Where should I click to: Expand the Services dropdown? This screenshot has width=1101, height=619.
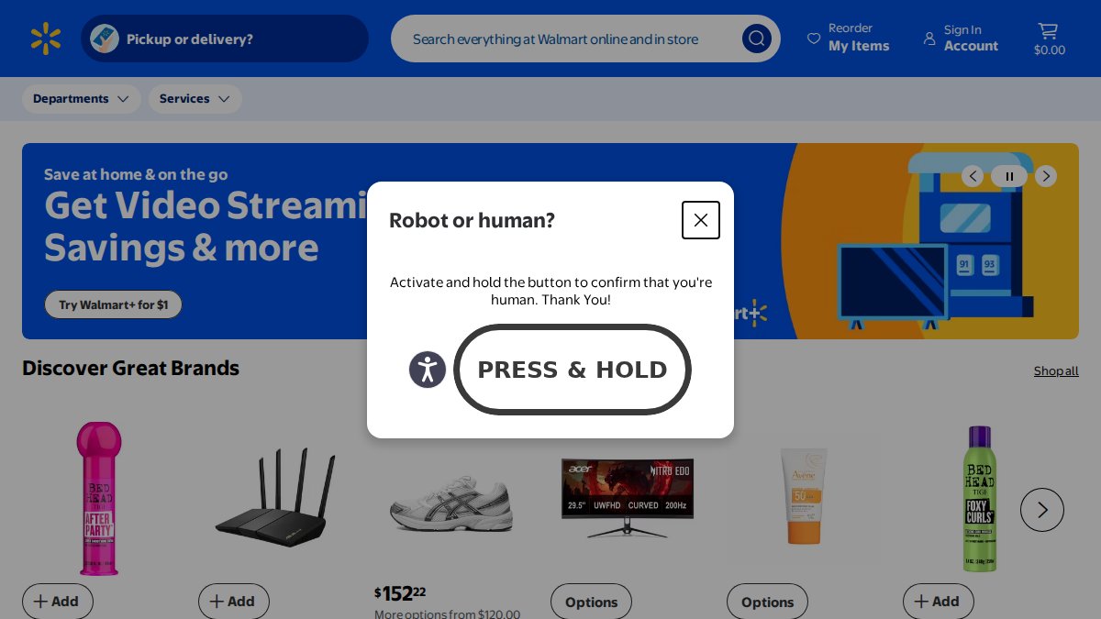coord(195,99)
